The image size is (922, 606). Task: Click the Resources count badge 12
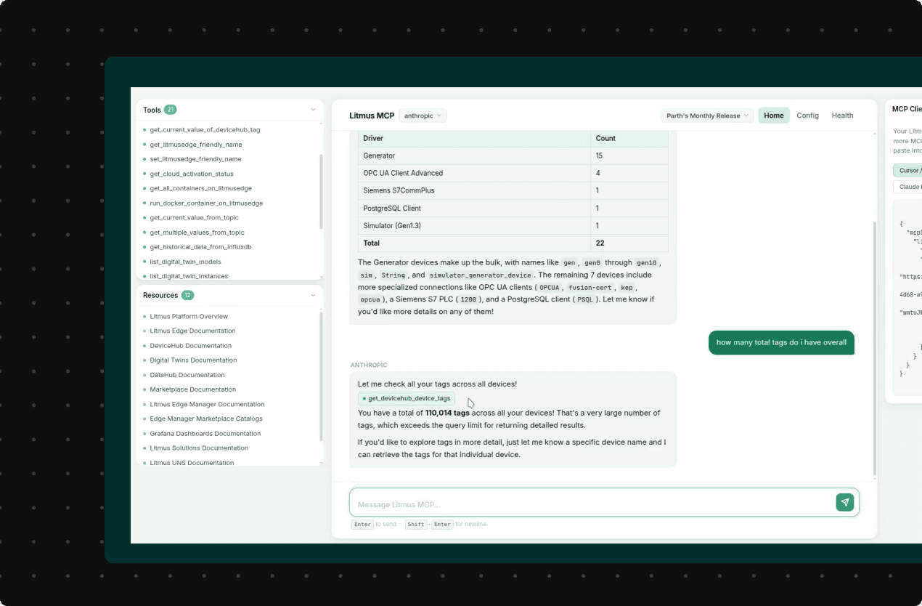click(x=187, y=295)
